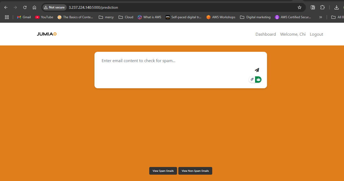Bookmark this page with the star
The image size is (344, 181).
(x=300, y=7)
